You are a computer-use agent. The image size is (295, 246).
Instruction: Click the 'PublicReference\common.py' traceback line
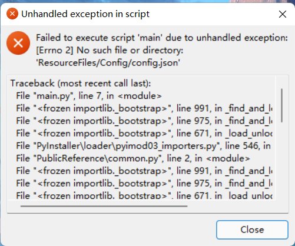click(x=133, y=158)
